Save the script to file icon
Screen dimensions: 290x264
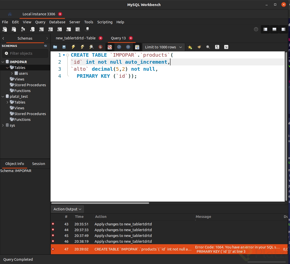[x=64, y=47]
